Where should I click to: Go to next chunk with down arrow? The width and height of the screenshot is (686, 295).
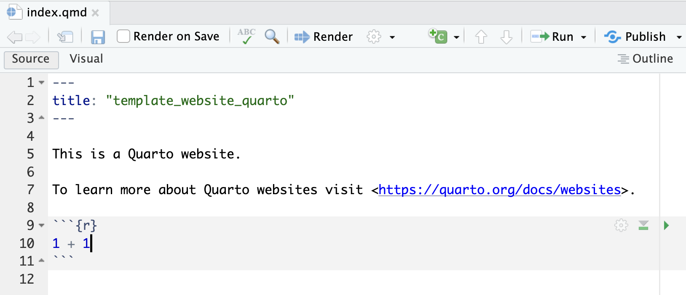(x=506, y=37)
